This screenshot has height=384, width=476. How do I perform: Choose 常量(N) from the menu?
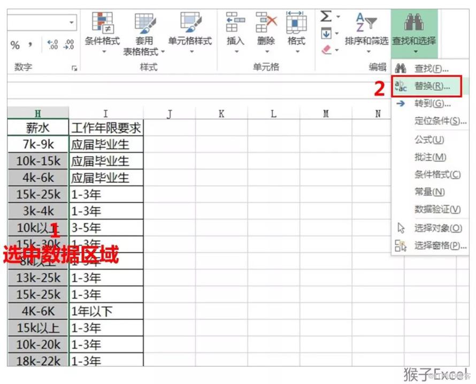[429, 192]
